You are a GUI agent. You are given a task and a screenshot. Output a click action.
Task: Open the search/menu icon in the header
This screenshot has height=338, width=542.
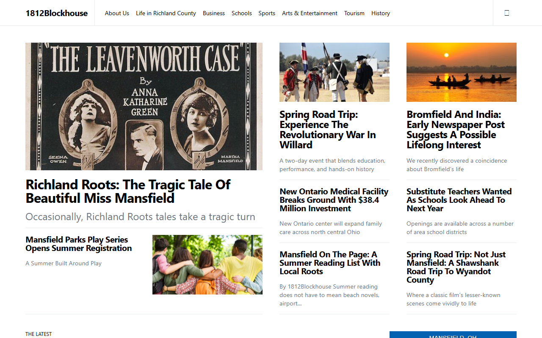[507, 13]
